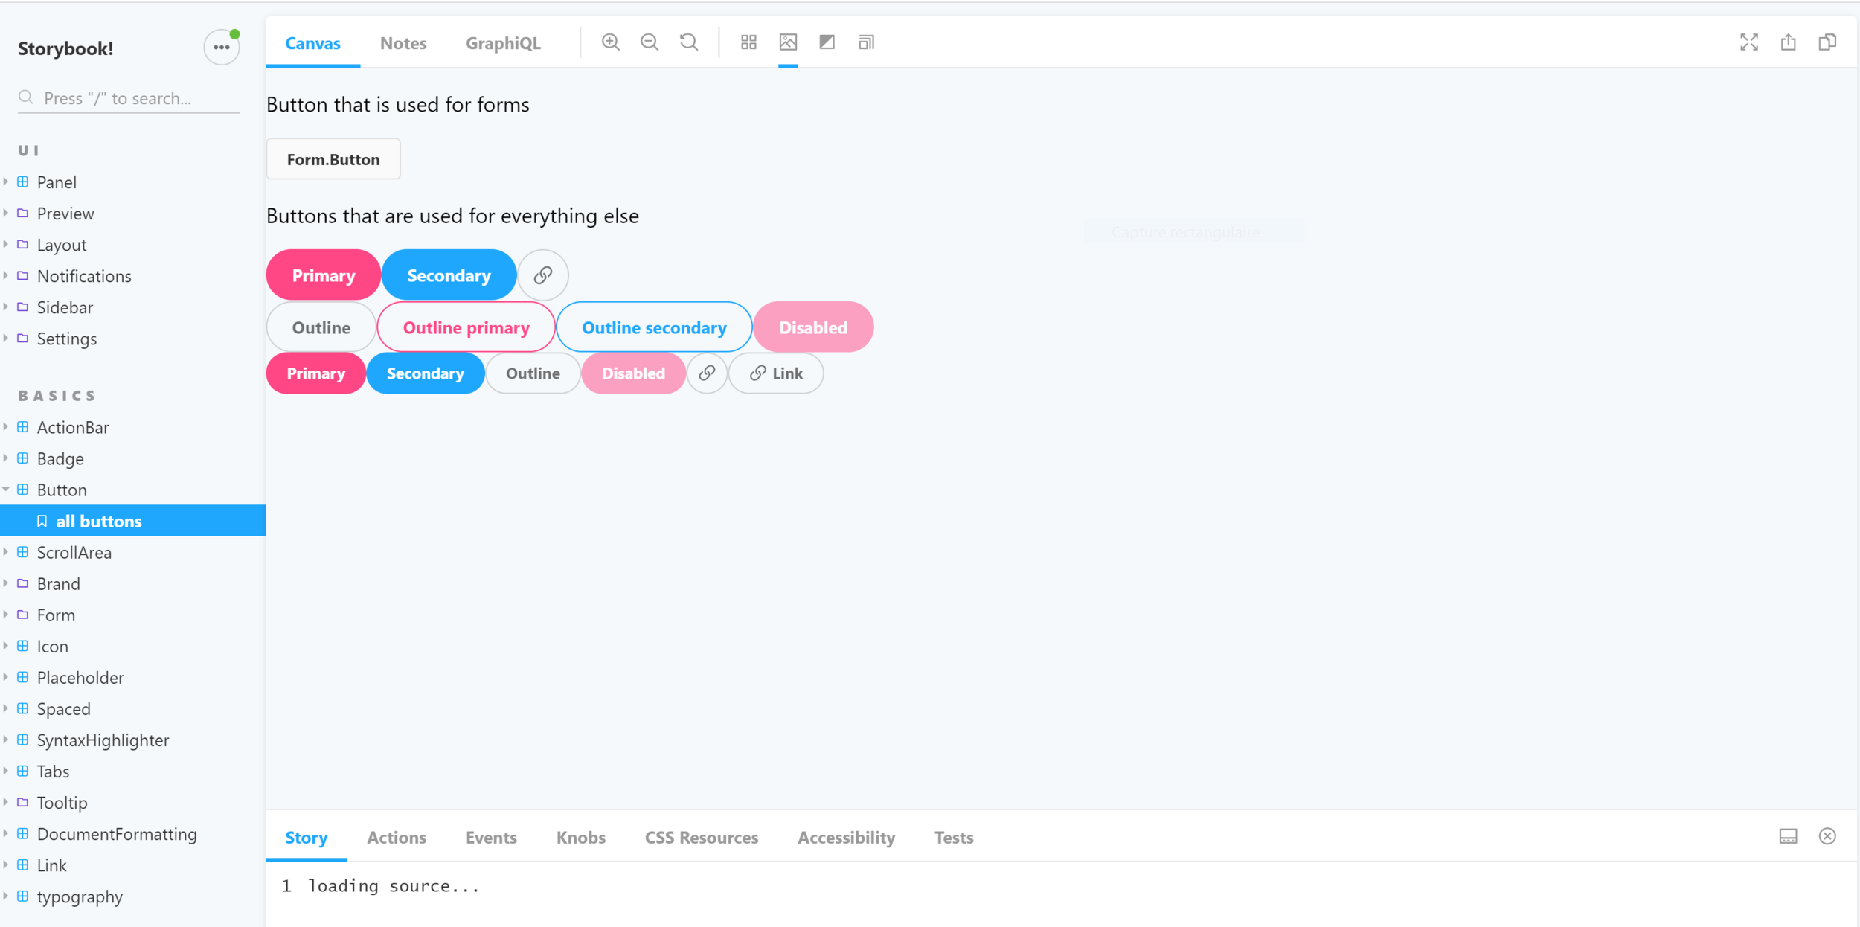1860x927 pixels.
Task: Collapse the Button tree item
Action: [62, 490]
